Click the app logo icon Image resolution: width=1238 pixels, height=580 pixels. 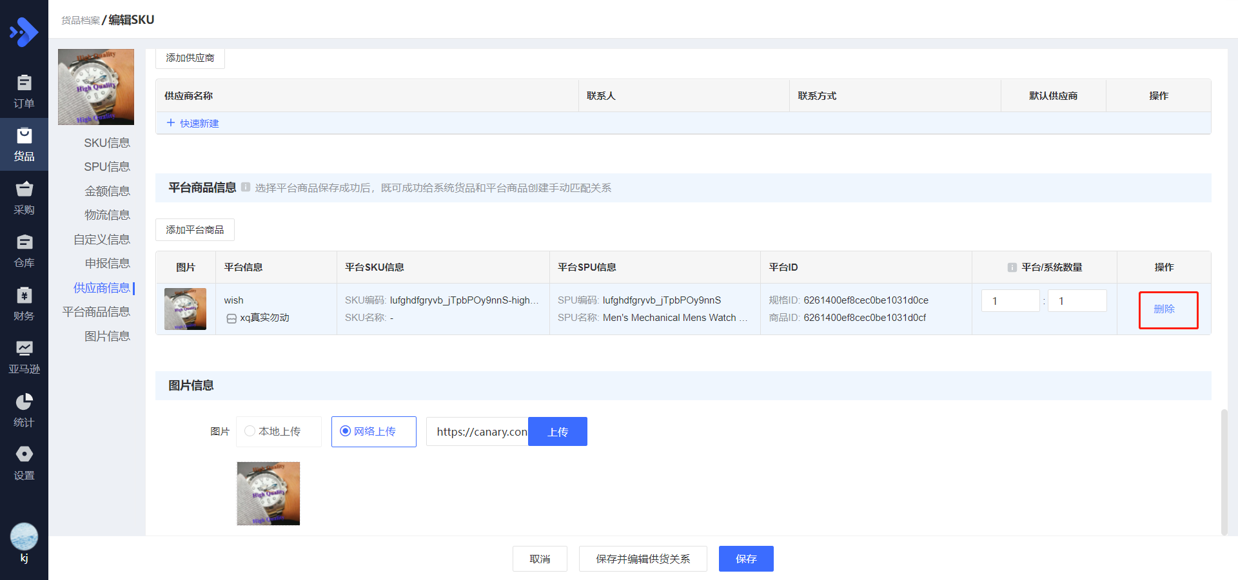tap(24, 32)
